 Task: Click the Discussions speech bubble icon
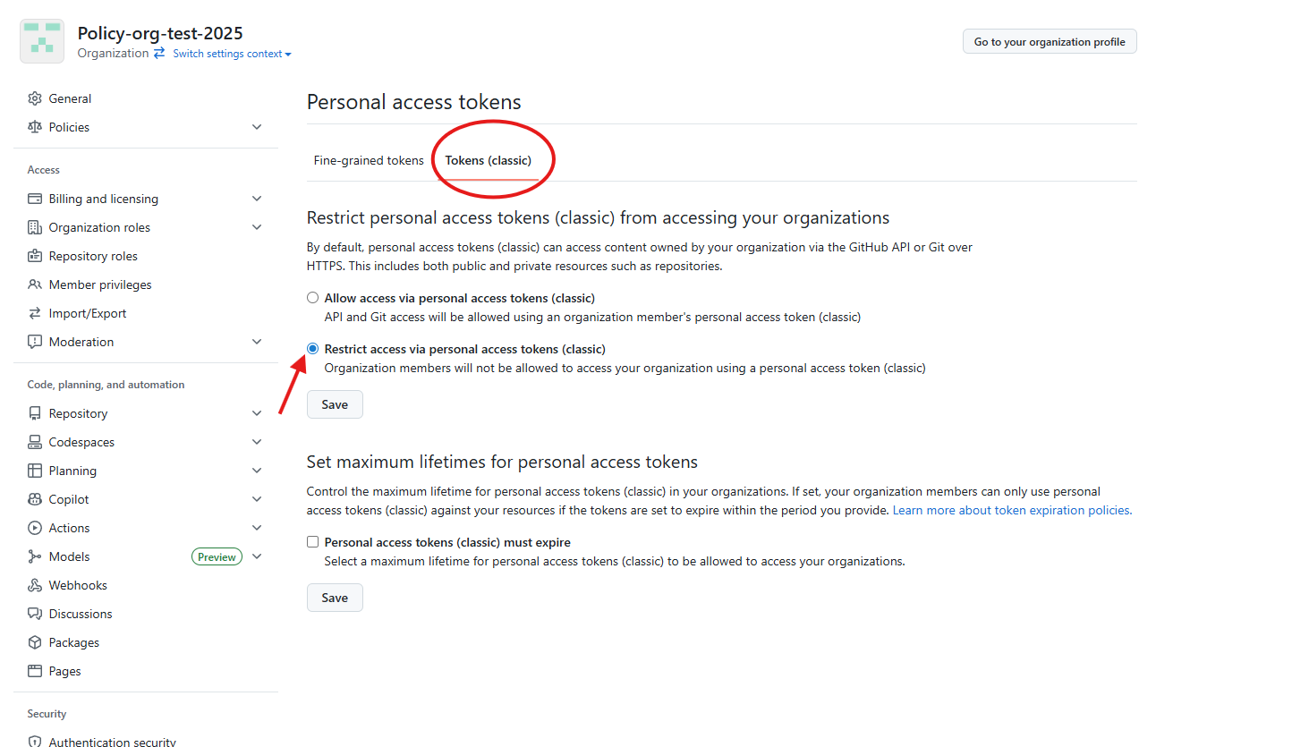35,614
